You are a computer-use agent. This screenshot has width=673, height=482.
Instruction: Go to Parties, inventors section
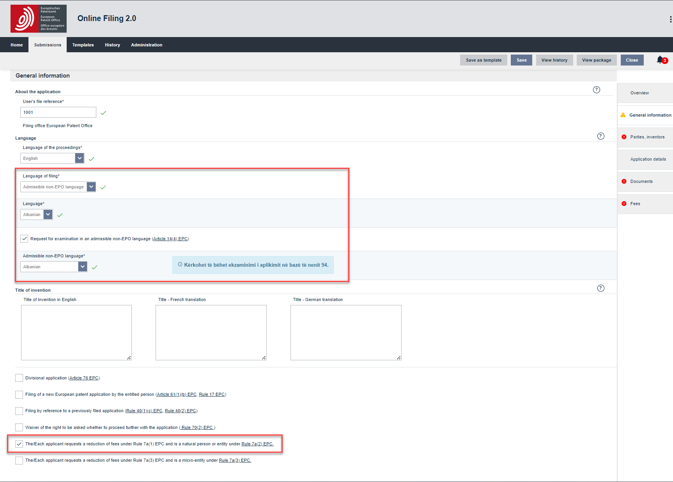click(647, 137)
